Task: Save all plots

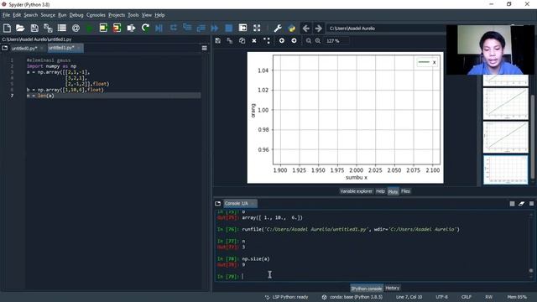Action: pos(230,41)
